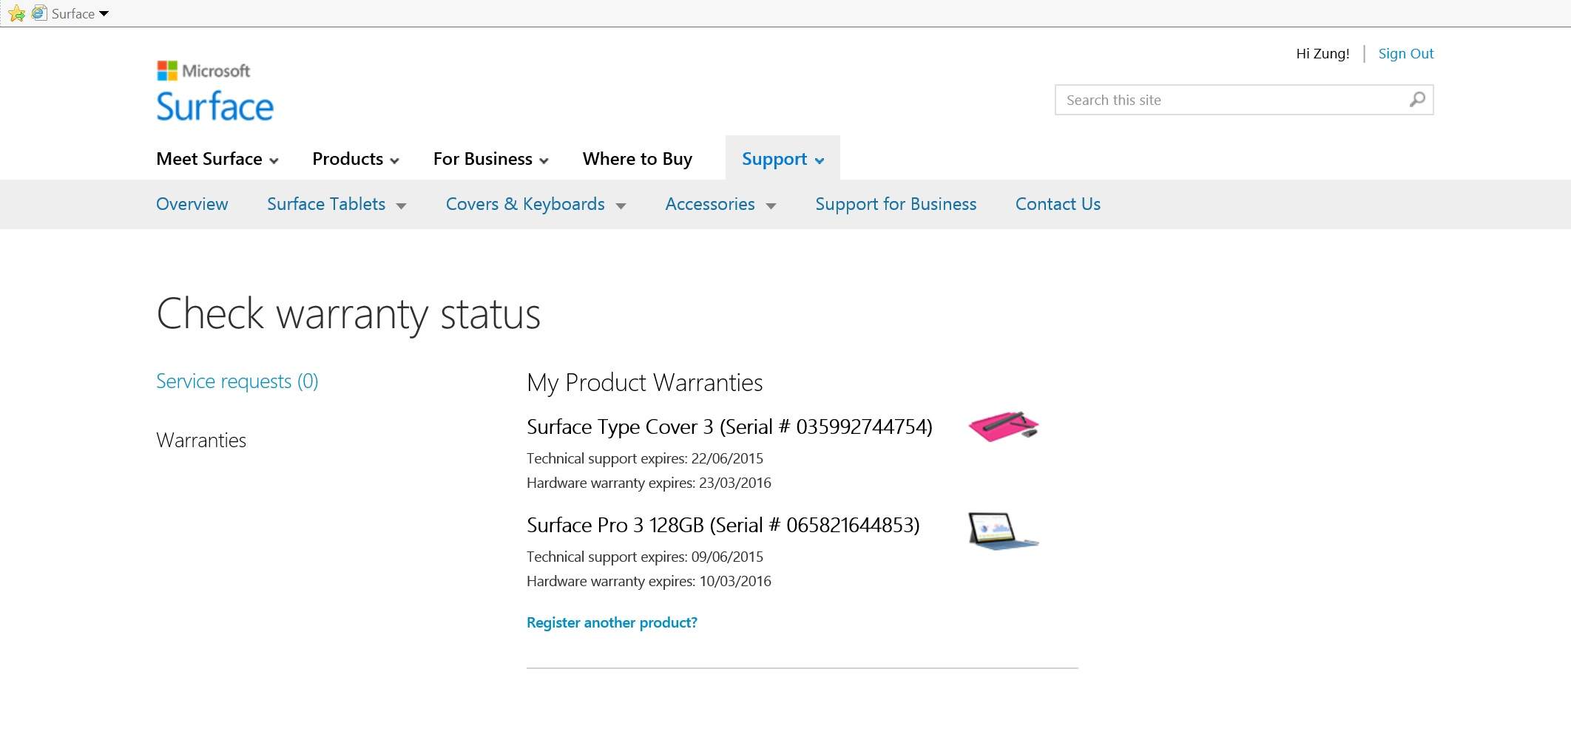The image size is (1571, 751).
Task: Expand Accessories submenu
Action: coord(721,204)
